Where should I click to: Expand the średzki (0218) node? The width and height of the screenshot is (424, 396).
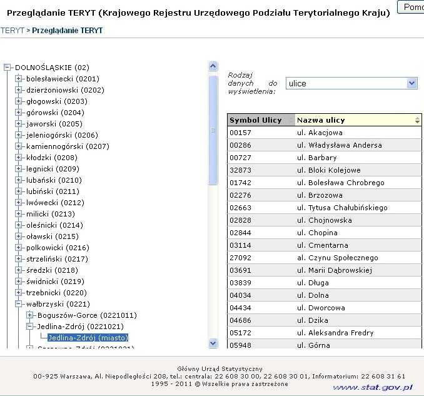[x=18, y=270]
